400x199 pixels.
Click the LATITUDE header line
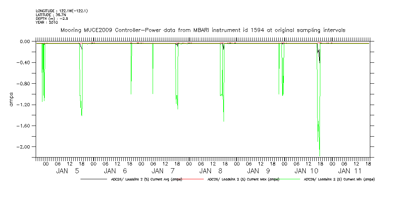tap(50, 15)
